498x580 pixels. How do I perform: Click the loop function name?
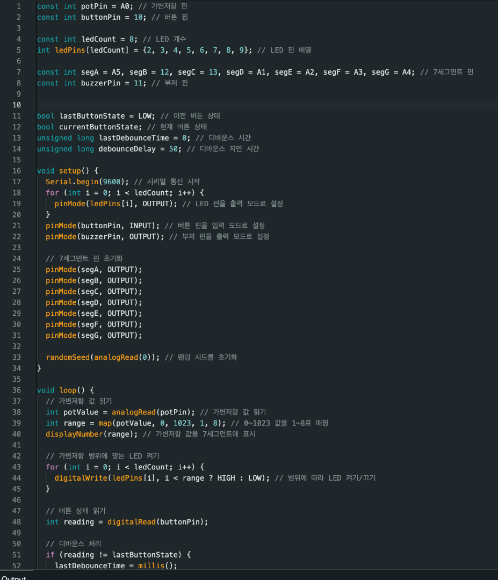click(68, 390)
